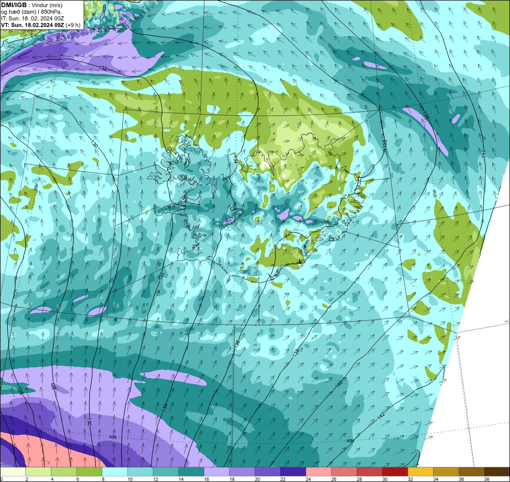Pick the 30–32 m/s dark red legend swatch
The width and height of the screenshot is (510, 482).
pyautogui.click(x=395, y=472)
